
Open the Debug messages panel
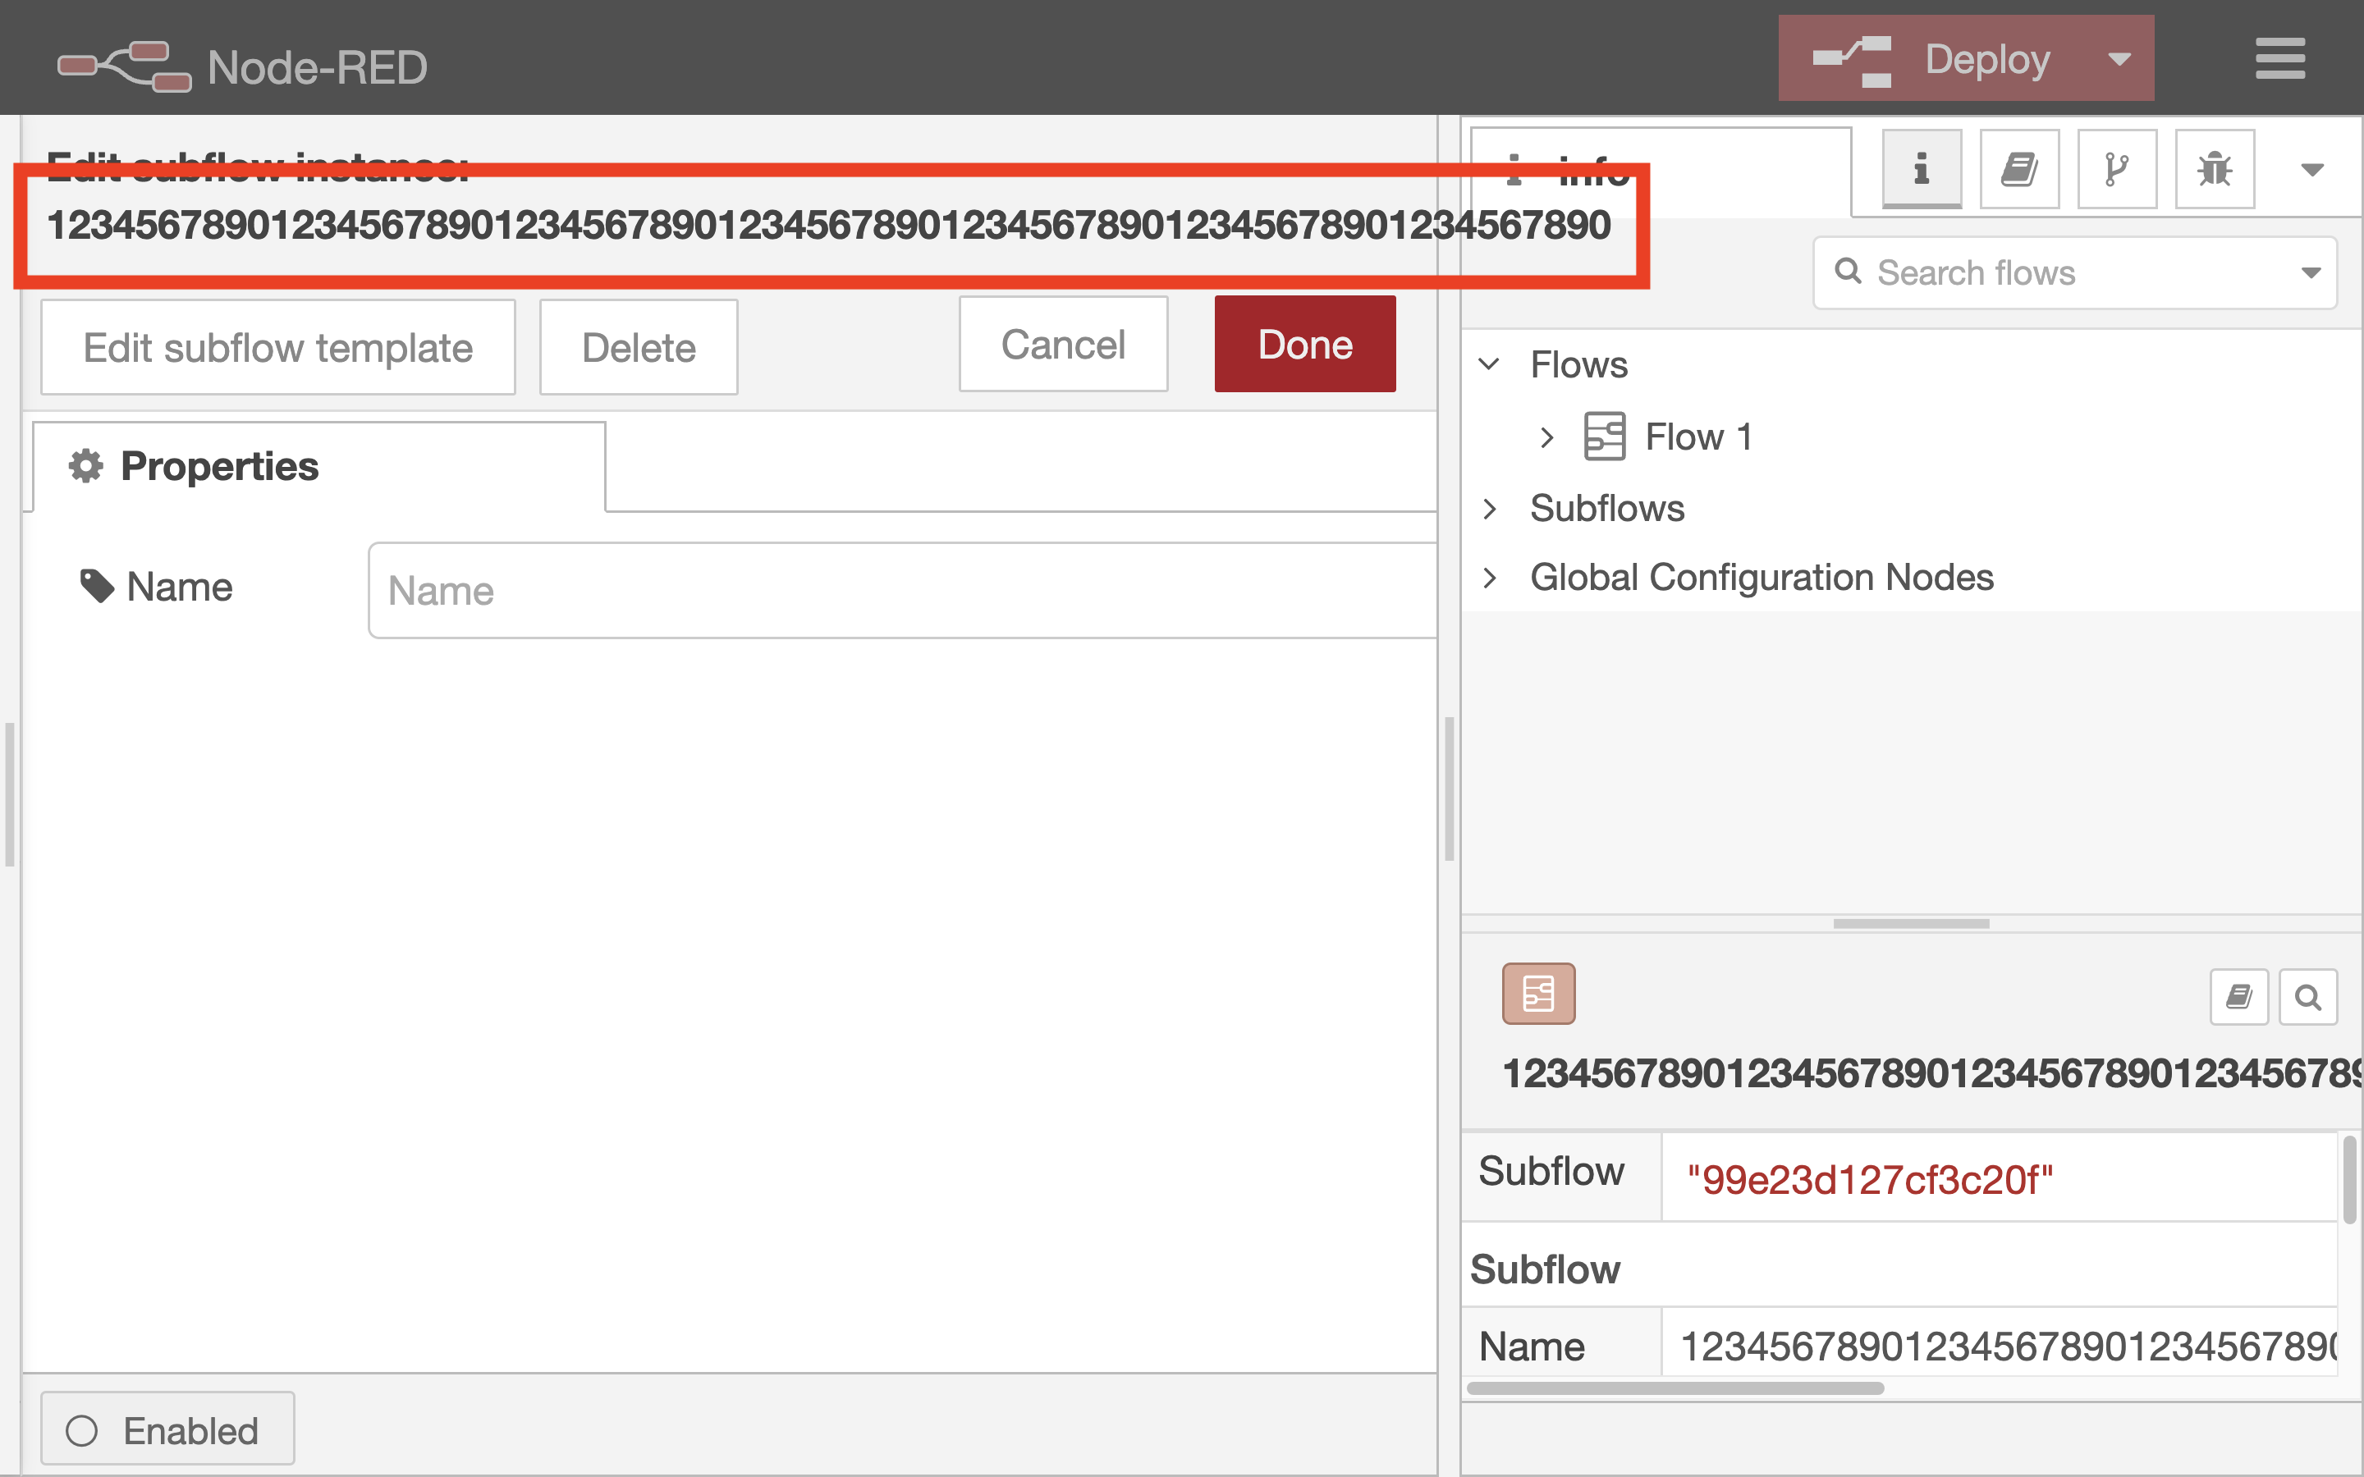pos(2215,168)
